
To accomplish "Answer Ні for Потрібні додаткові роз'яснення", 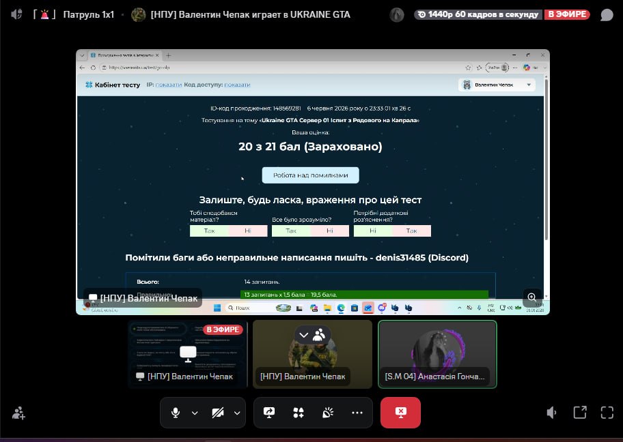I will [373, 231].
